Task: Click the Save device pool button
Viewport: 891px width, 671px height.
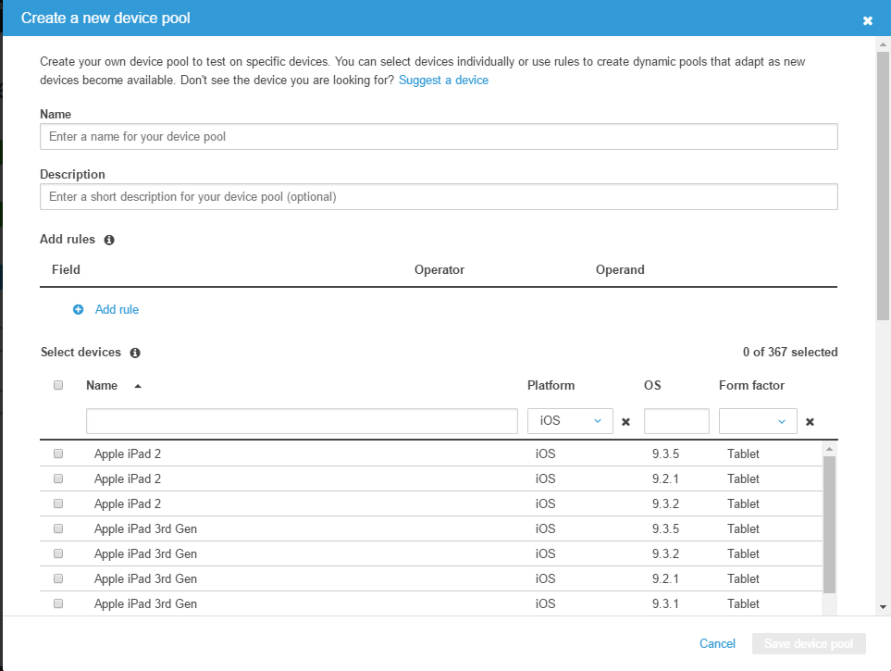Action: pyautogui.click(x=809, y=644)
